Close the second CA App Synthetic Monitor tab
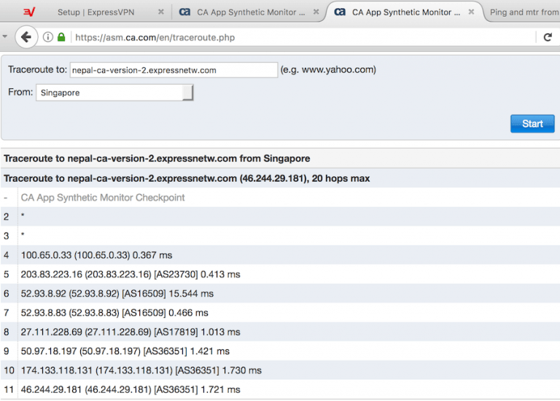The image size is (560, 401). click(316, 12)
